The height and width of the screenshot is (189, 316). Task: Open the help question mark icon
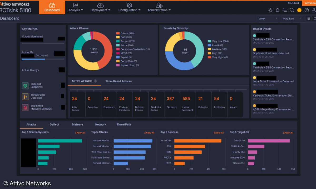307,10
